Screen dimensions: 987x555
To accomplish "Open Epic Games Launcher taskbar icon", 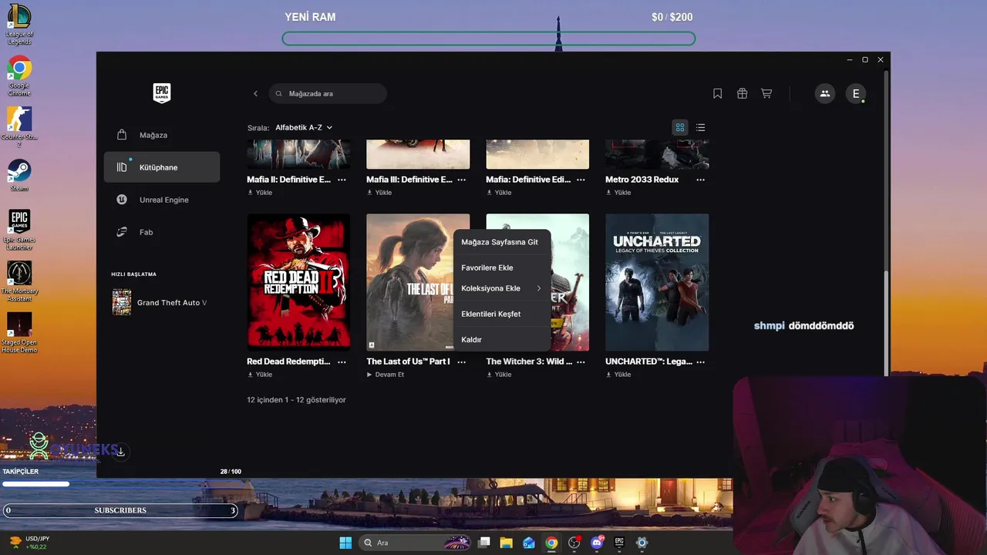I will pyautogui.click(x=619, y=543).
